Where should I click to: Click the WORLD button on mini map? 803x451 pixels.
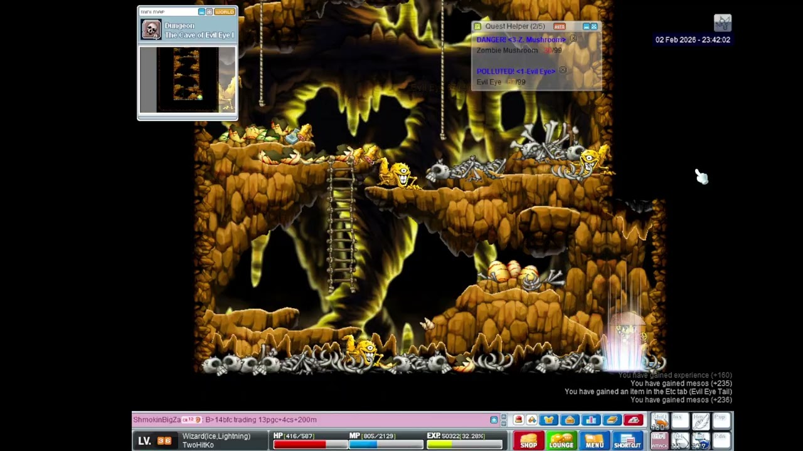pyautogui.click(x=225, y=12)
